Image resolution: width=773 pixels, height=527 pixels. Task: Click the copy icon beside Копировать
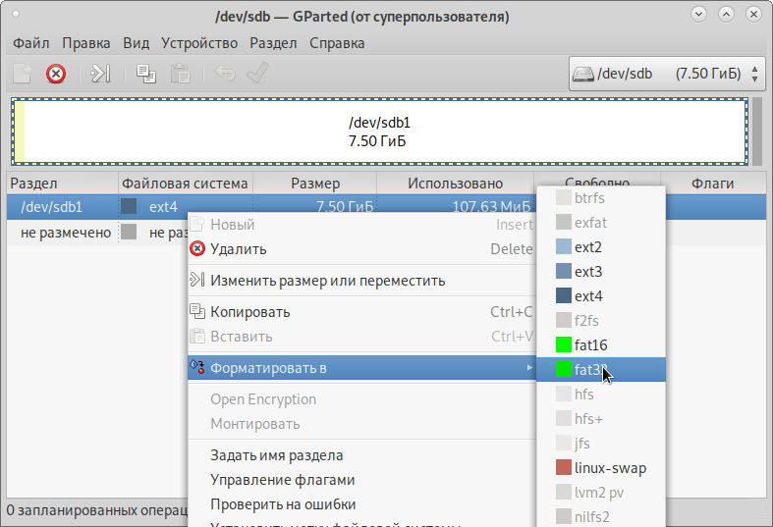pyautogui.click(x=197, y=311)
